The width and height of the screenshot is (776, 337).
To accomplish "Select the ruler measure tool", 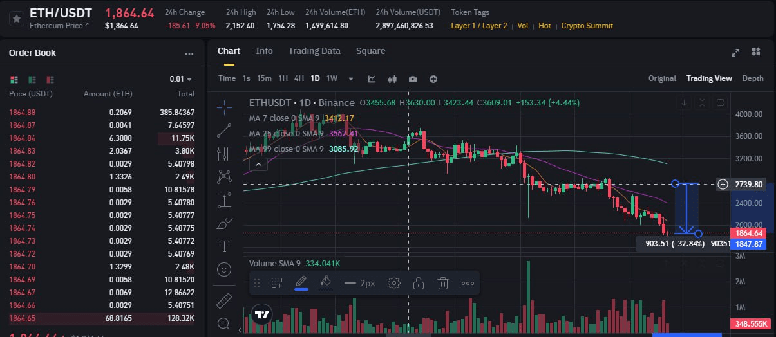I will [x=224, y=300].
